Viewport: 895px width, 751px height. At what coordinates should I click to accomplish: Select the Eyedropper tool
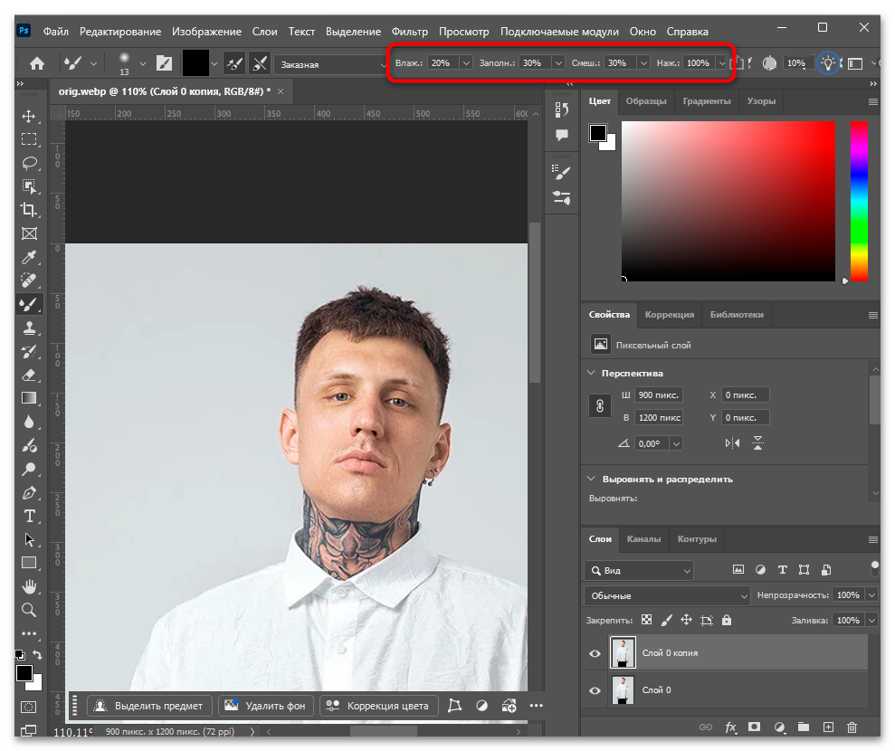(29, 257)
